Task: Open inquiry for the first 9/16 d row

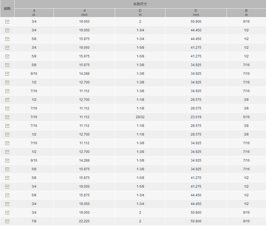Action: click(7, 74)
